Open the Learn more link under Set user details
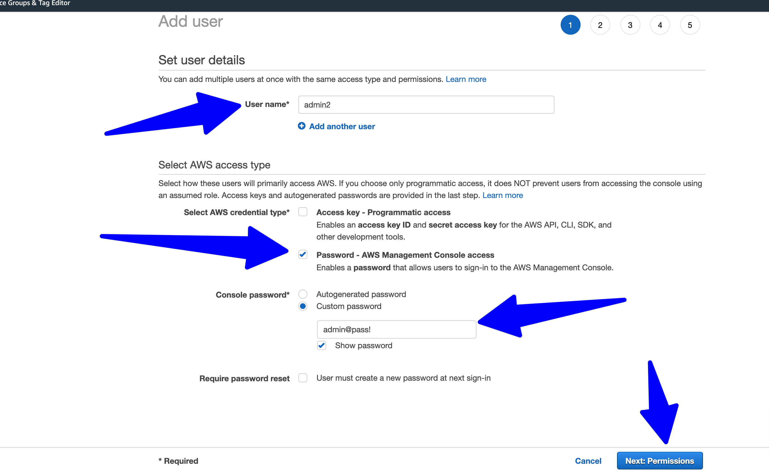 (x=466, y=79)
